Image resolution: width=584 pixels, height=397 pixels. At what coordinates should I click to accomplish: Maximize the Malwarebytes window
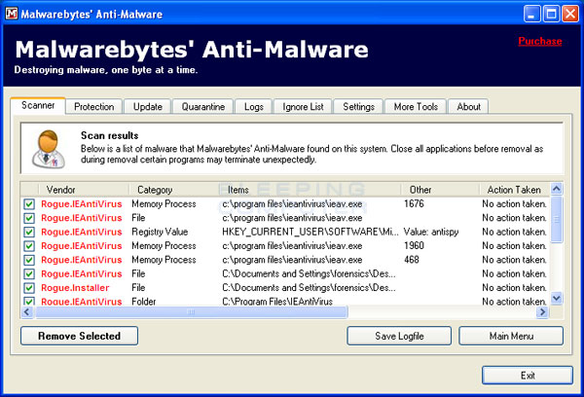pyautogui.click(x=551, y=15)
